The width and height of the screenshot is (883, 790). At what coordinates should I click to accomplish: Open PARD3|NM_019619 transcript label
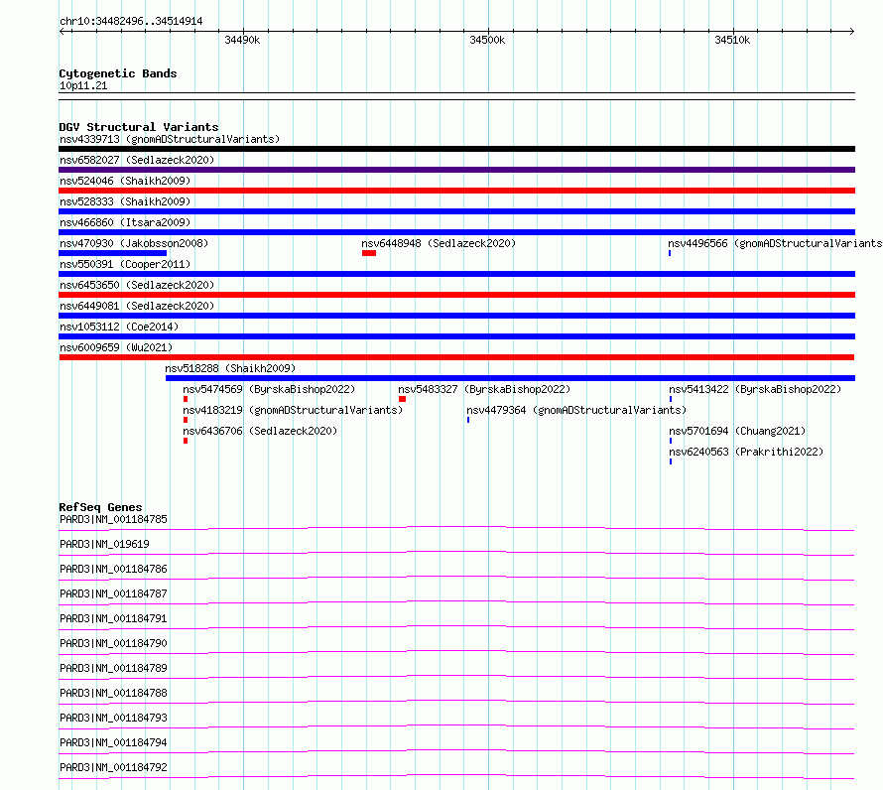point(104,544)
